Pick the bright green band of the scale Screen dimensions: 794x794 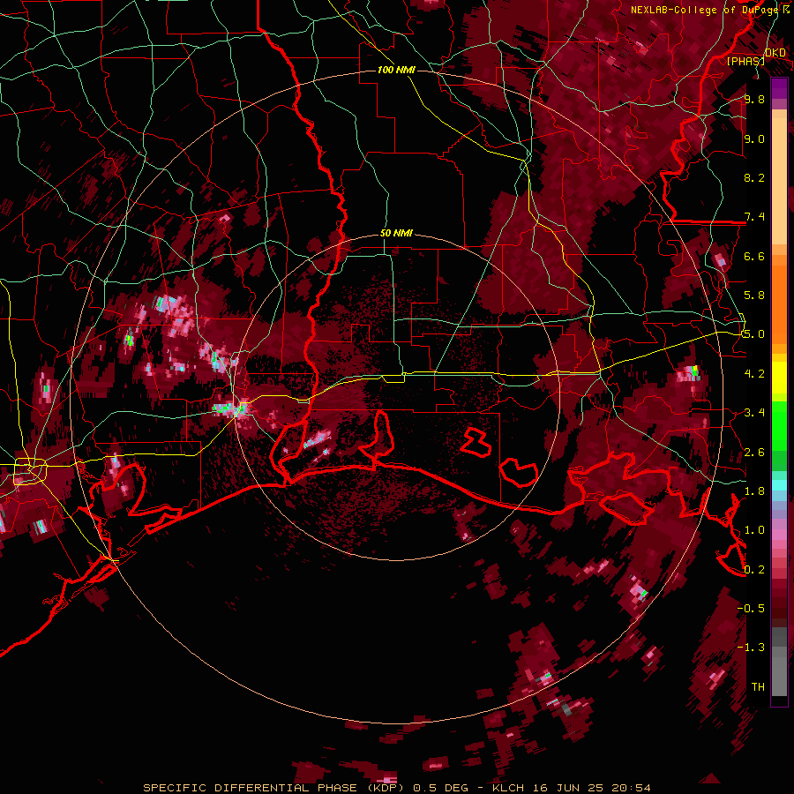[x=779, y=426]
